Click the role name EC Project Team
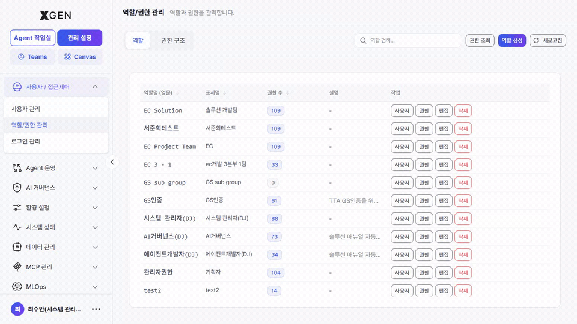The height and width of the screenshot is (324, 577). 169,146
